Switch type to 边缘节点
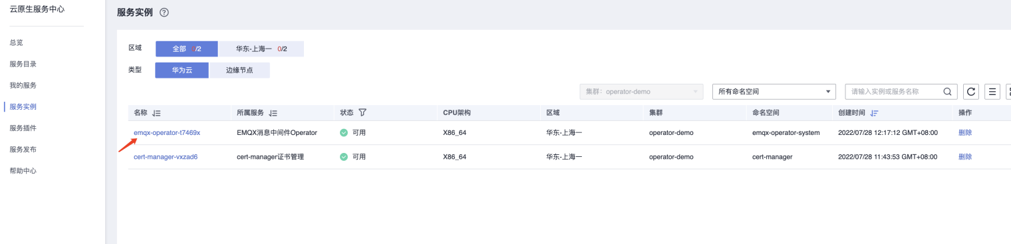The width and height of the screenshot is (1011, 244). 239,70
